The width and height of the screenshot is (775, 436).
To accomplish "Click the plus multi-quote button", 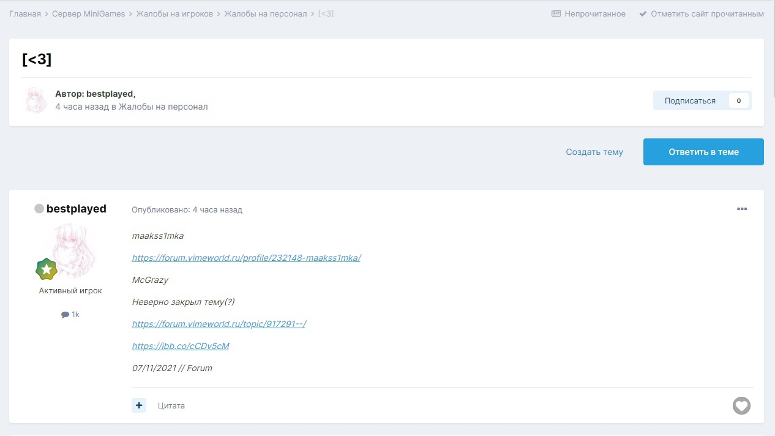I will tap(139, 405).
